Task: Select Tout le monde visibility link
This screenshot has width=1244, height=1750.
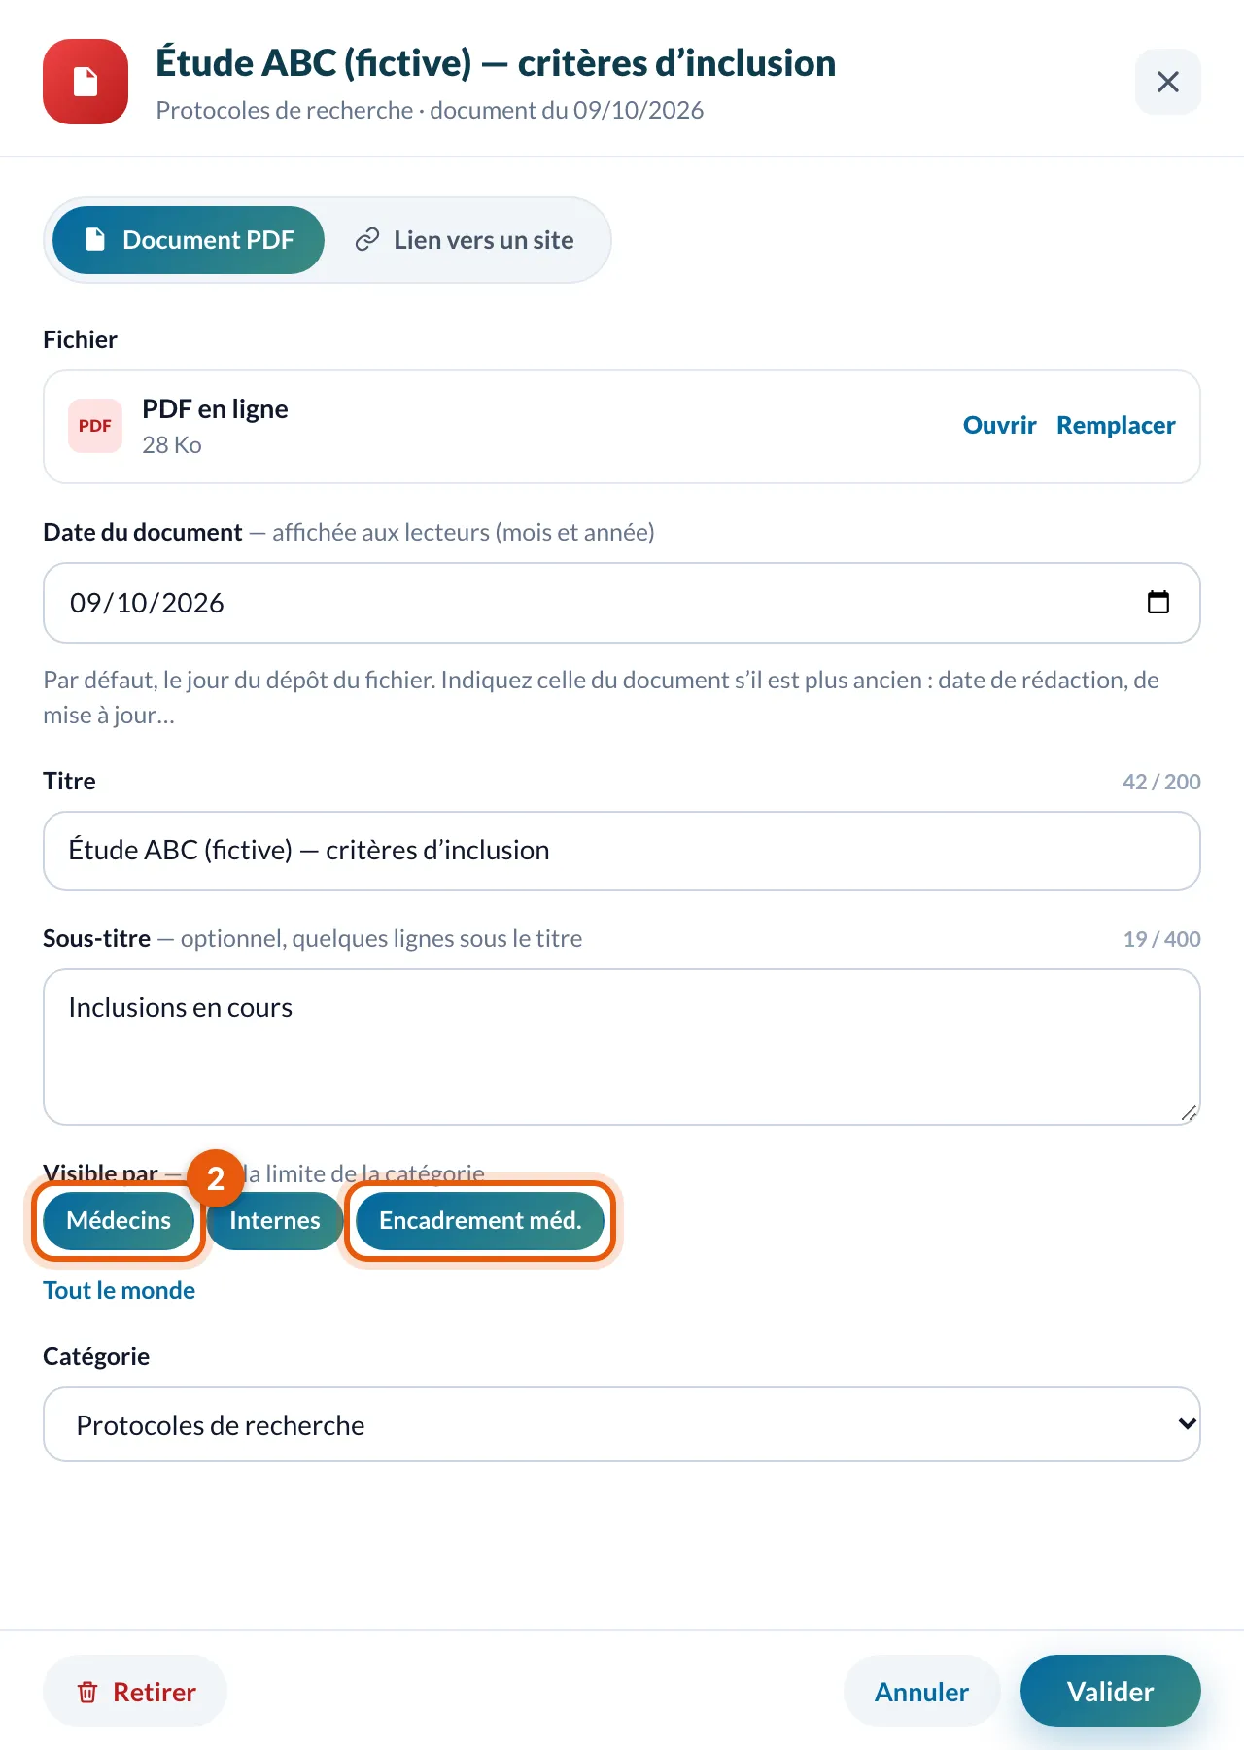Action: click(x=119, y=1291)
